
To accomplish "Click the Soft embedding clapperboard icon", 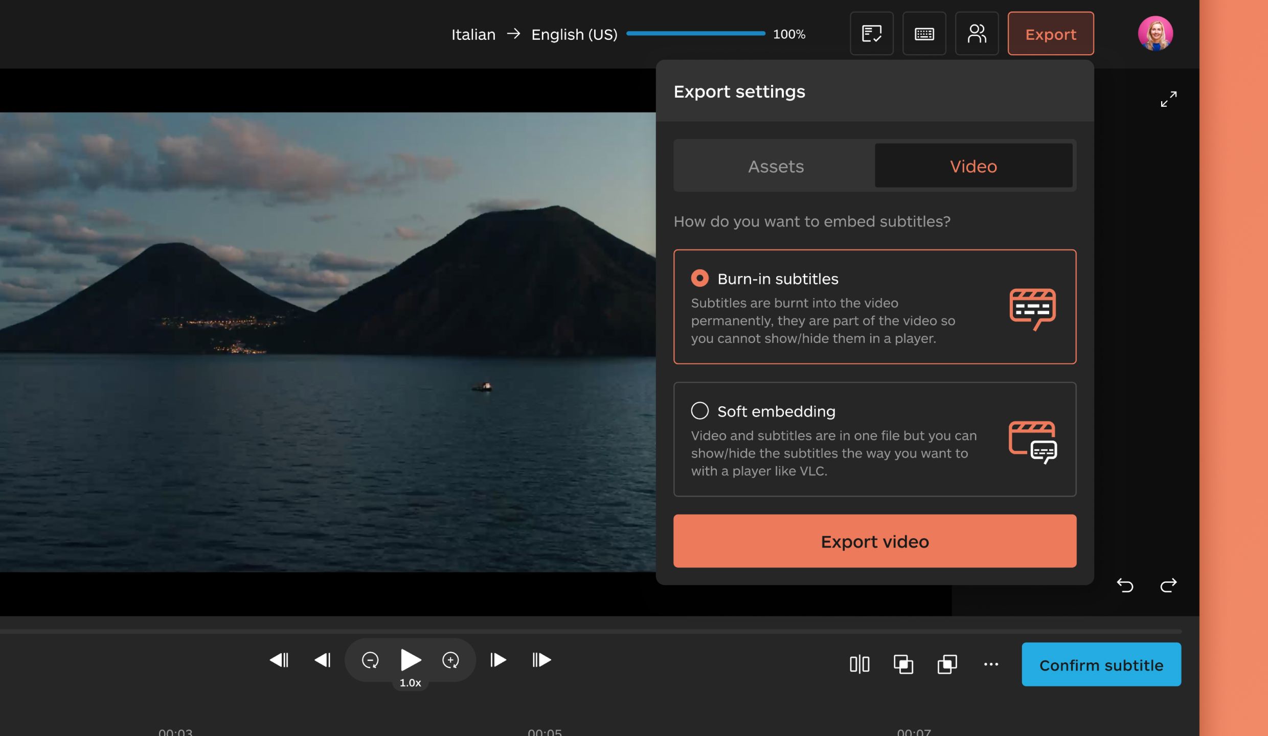I will 1032,442.
